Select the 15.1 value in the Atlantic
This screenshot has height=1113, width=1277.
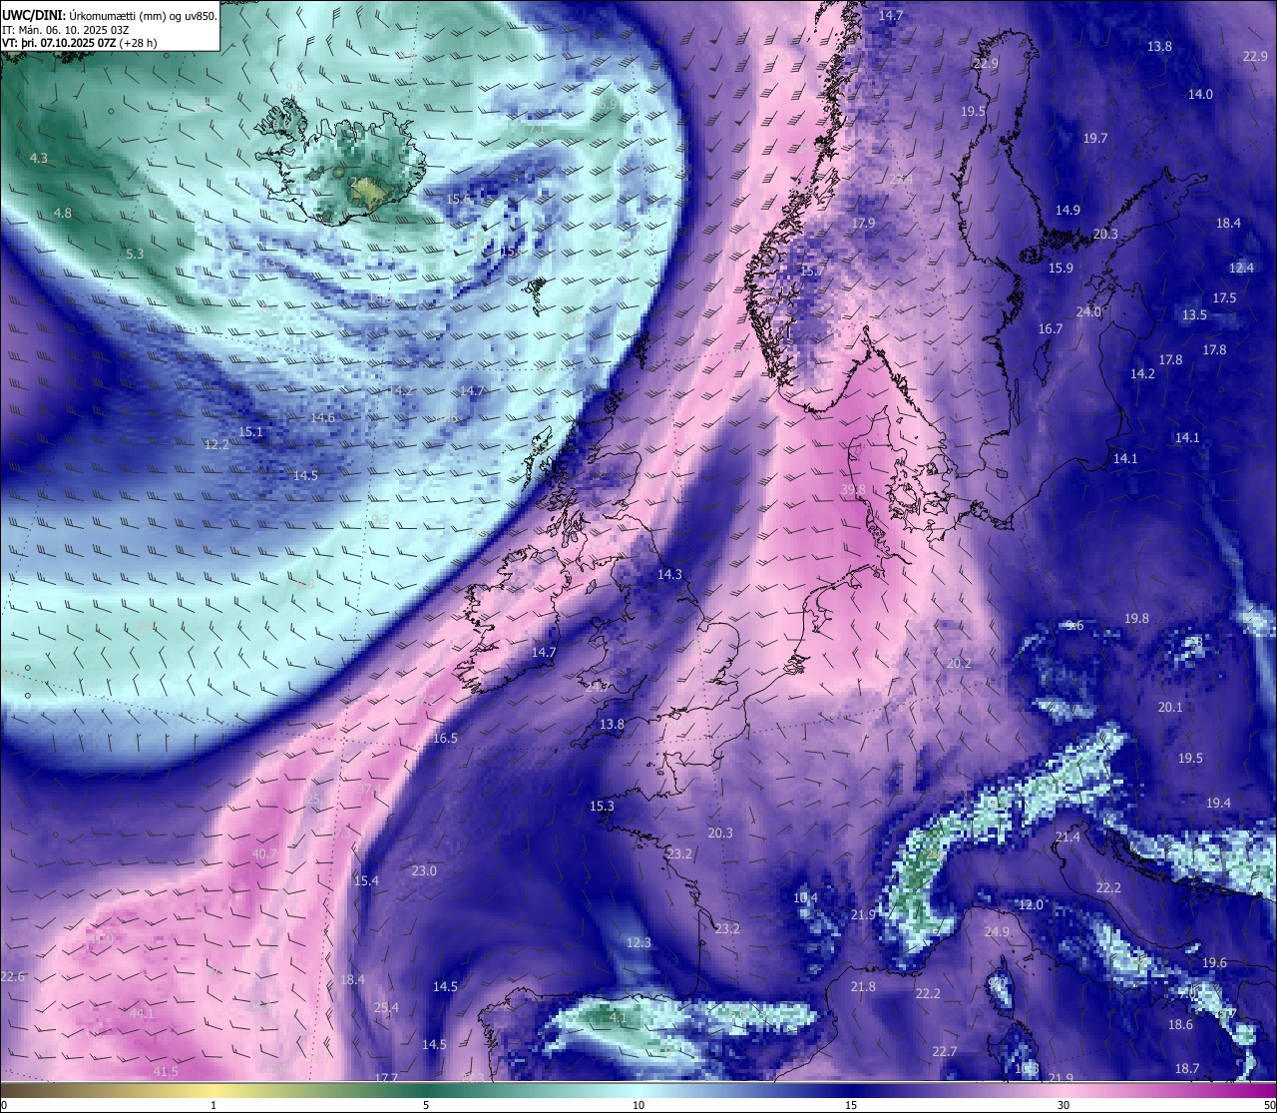coord(250,431)
